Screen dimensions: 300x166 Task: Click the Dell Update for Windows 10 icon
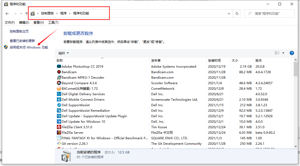point(59,121)
